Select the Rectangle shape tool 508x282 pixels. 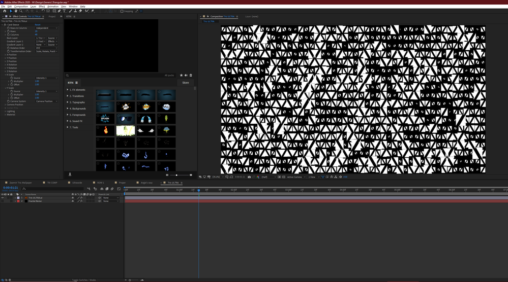[54, 11]
